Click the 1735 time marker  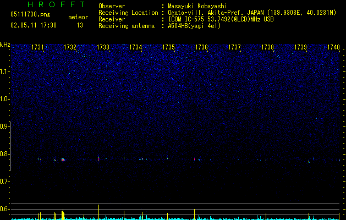pos(168,47)
